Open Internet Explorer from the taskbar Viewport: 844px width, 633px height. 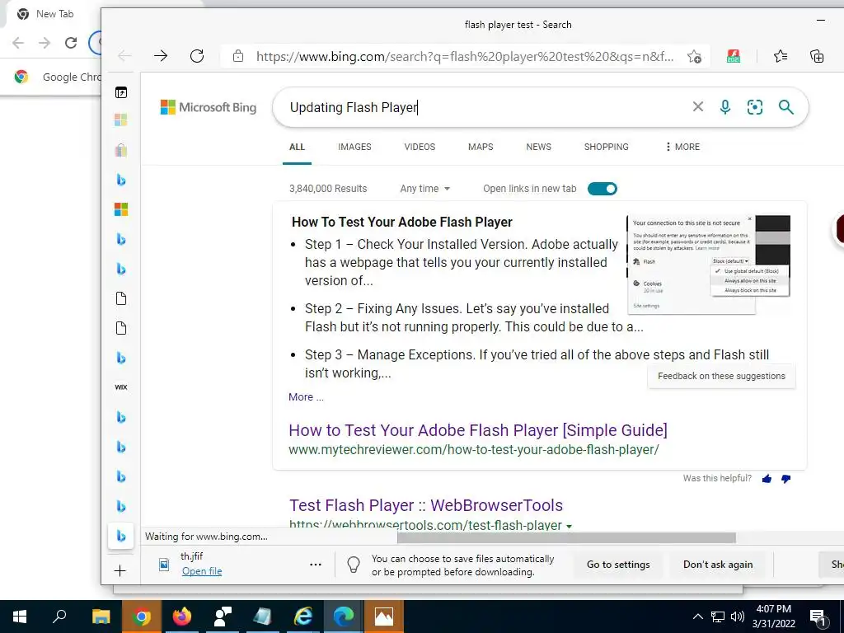(303, 617)
